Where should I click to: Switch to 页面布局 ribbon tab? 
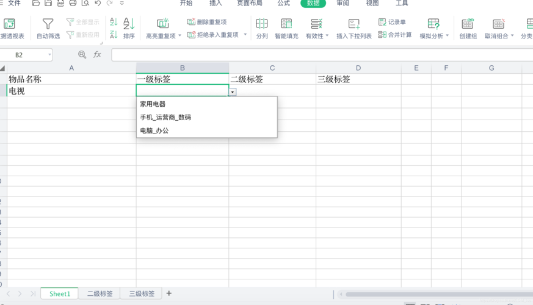pos(250,3)
